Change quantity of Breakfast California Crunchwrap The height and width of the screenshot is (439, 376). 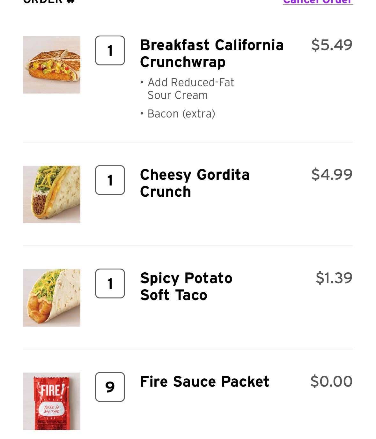(110, 50)
